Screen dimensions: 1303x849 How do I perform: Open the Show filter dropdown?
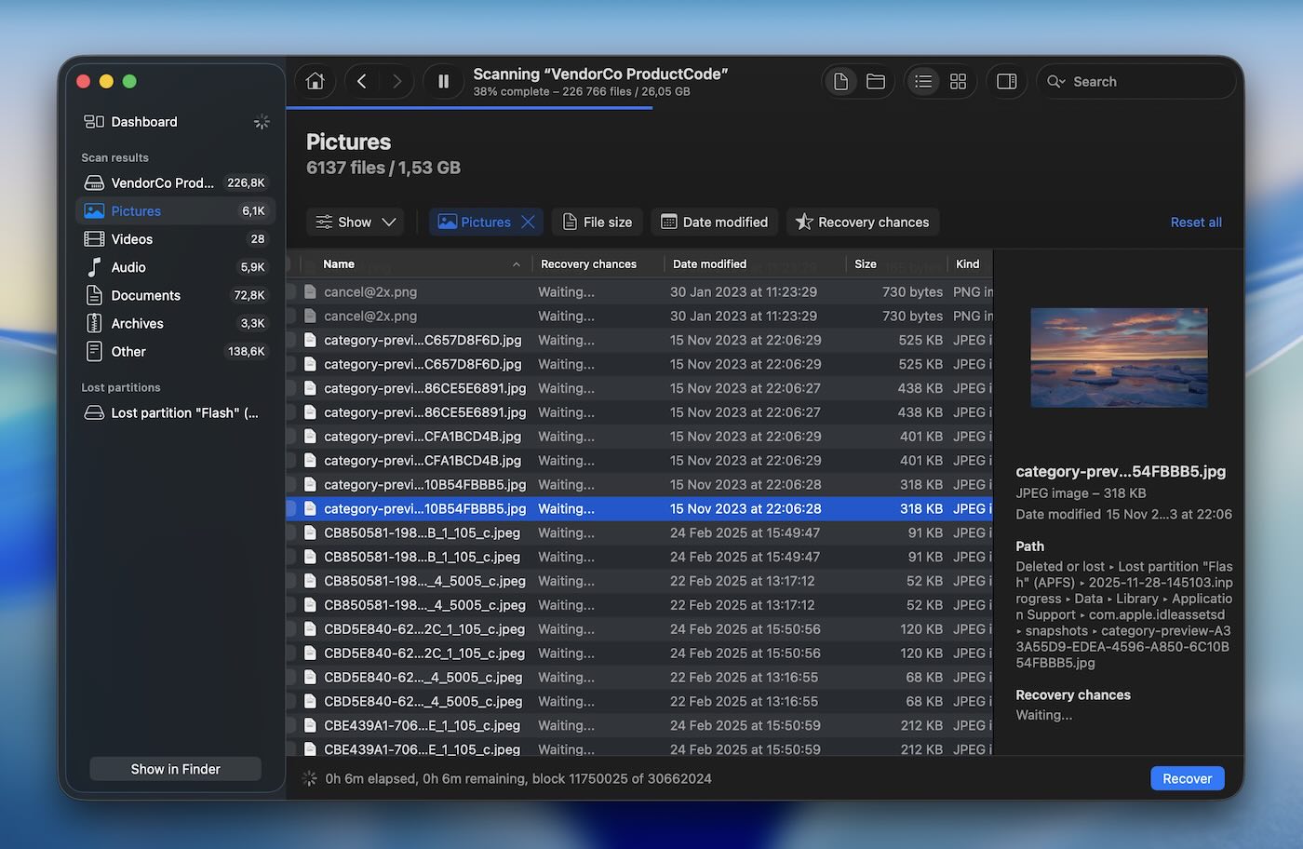point(355,222)
